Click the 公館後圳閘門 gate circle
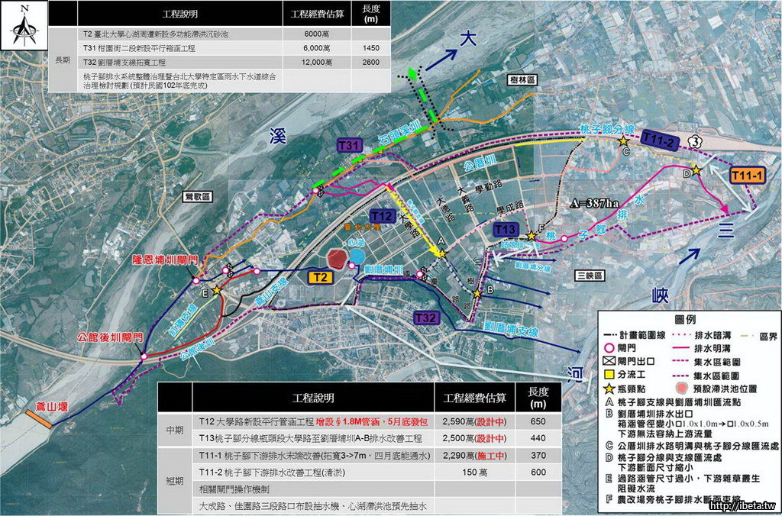This screenshot has height=516, width=782. (143, 356)
